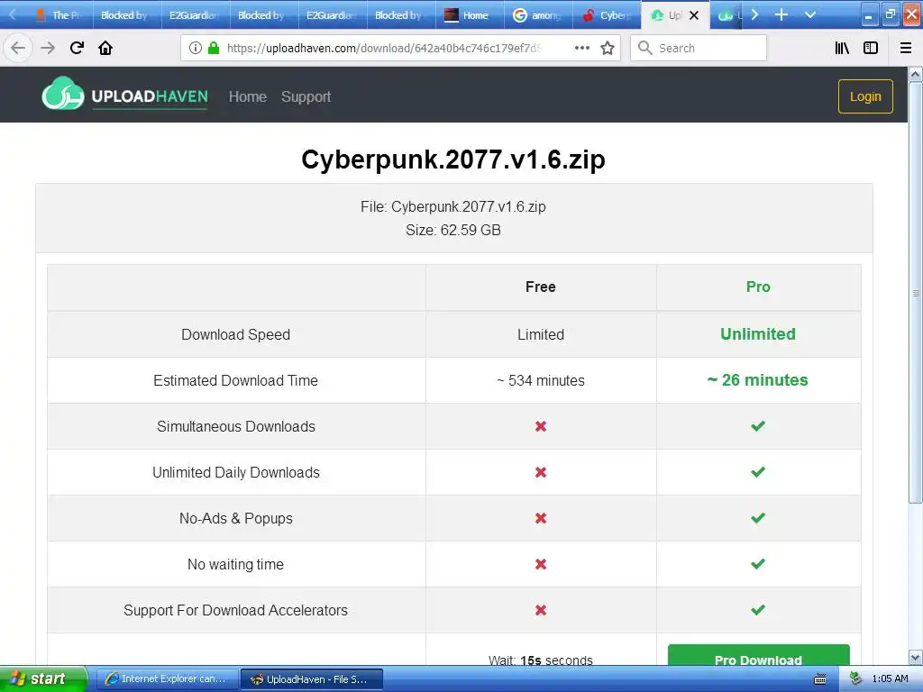Click the vertical scrollbar thumb

tap(915, 293)
